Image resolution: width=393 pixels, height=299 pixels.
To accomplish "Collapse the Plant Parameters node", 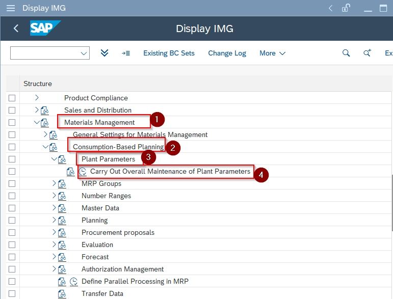I will coord(54,159).
